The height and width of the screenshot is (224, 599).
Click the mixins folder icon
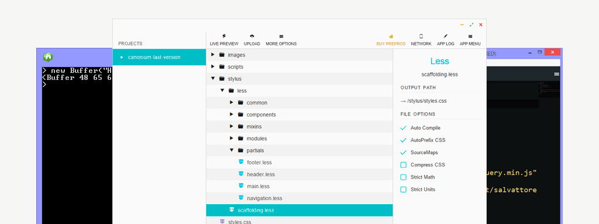click(240, 126)
